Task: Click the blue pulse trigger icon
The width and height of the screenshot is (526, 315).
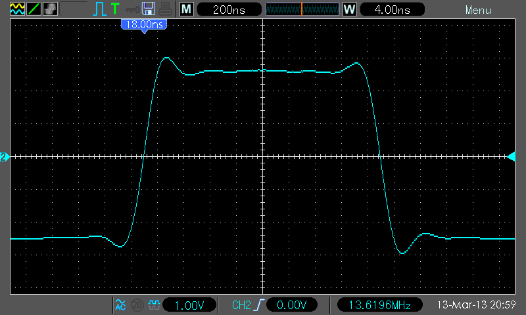Action: pos(99,9)
